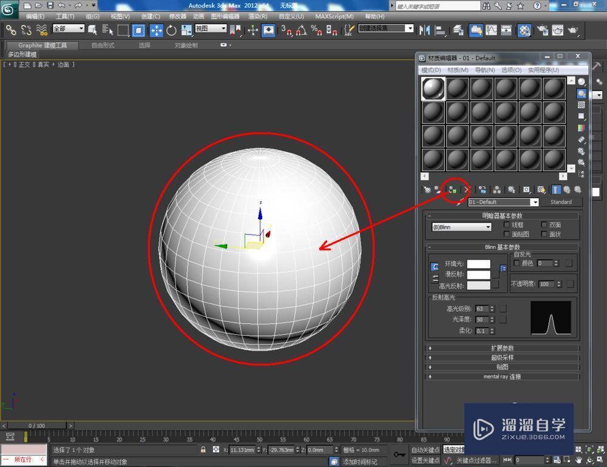Screen dimensions: 607x467
Task: Open the 视图 coordinate system dropdown
Action: tap(211, 29)
